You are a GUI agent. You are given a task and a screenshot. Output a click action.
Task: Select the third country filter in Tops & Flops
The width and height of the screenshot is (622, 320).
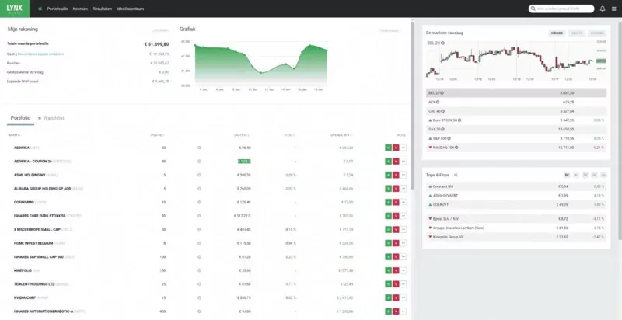(585, 175)
